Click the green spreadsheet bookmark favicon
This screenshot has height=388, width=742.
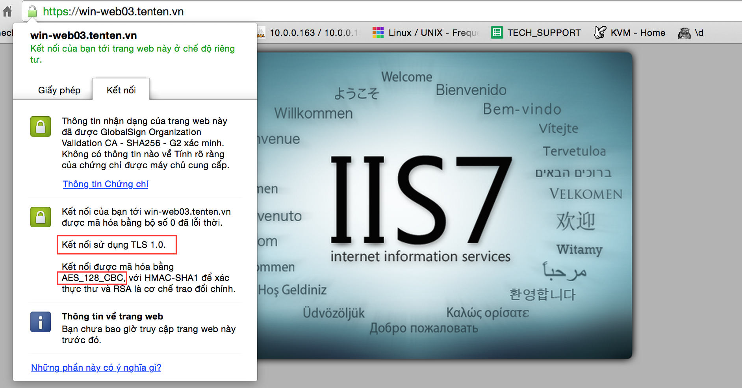click(x=497, y=33)
